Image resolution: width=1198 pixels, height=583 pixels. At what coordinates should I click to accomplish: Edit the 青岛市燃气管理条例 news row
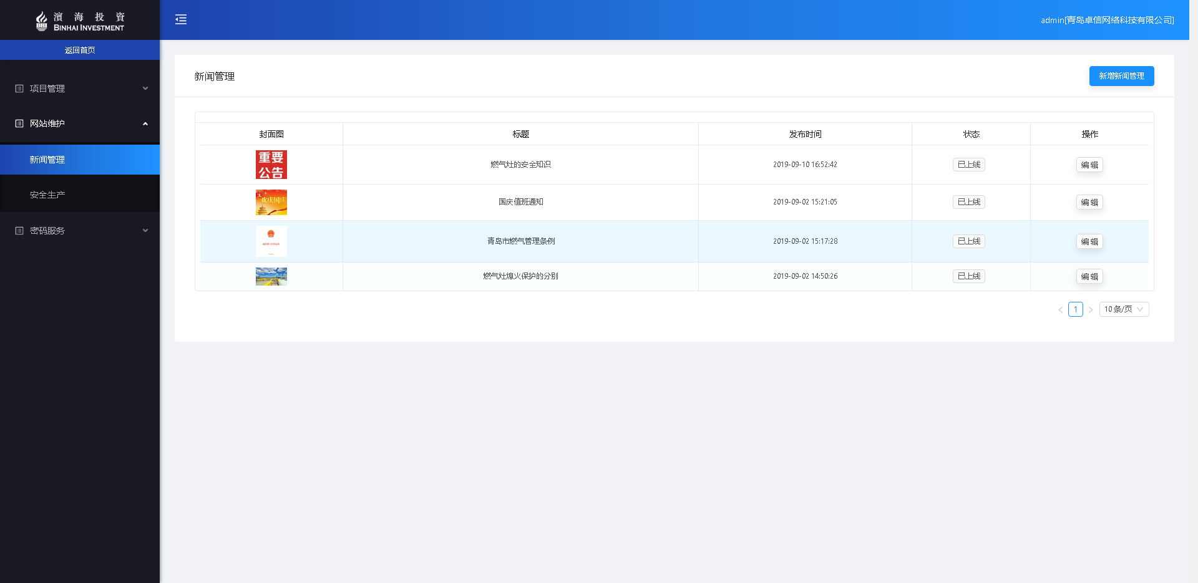[x=1089, y=242]
